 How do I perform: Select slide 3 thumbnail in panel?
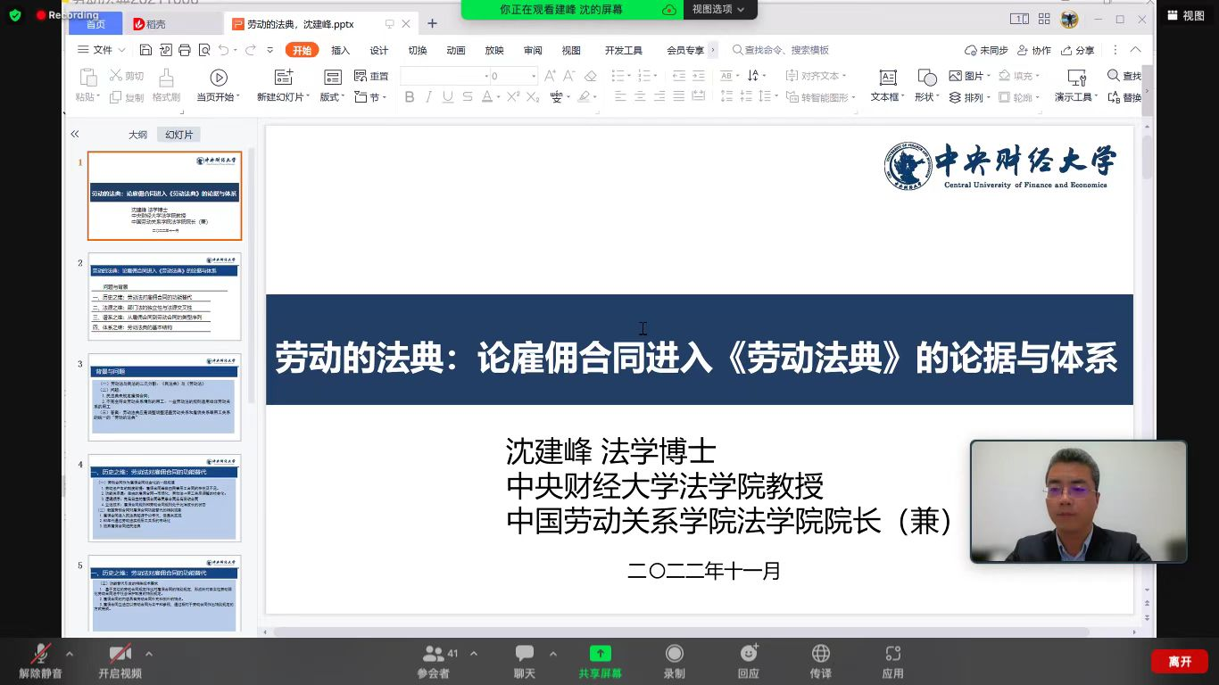[164, 397]
